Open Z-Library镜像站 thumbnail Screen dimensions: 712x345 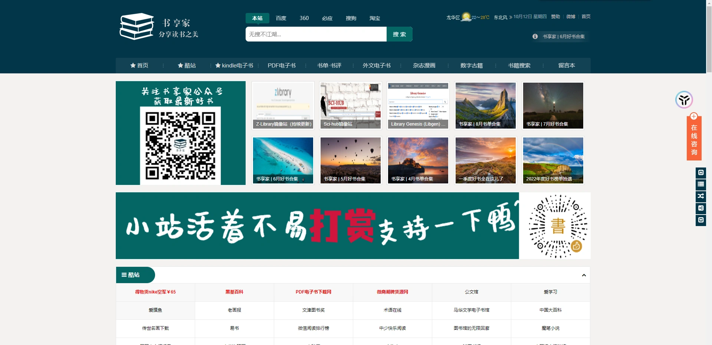pyautogui.click(x=283, y=106)
